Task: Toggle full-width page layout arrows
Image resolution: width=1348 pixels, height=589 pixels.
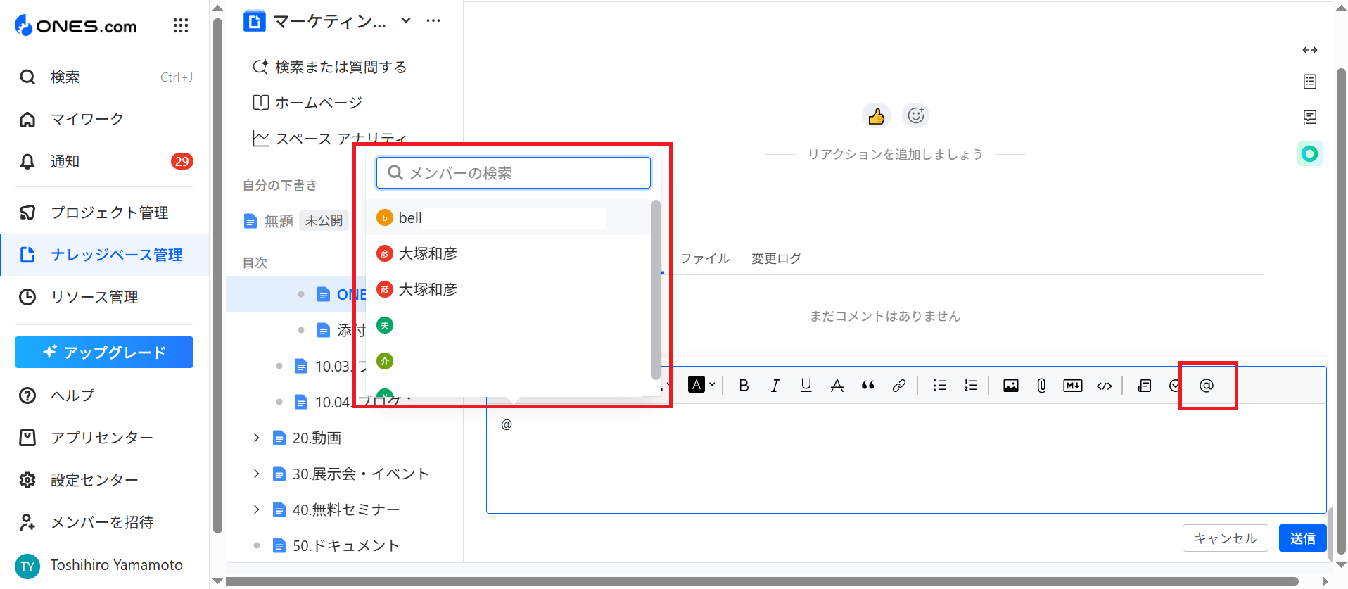Action: click(1309, 50)
